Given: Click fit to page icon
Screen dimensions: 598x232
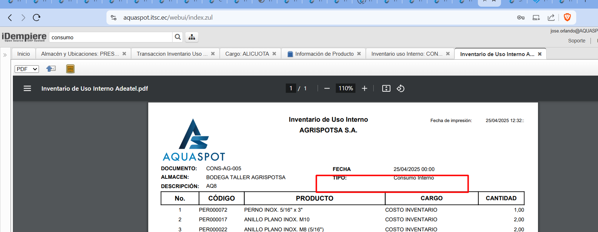Looking at the screenshot, I should [x=386, y=89].
